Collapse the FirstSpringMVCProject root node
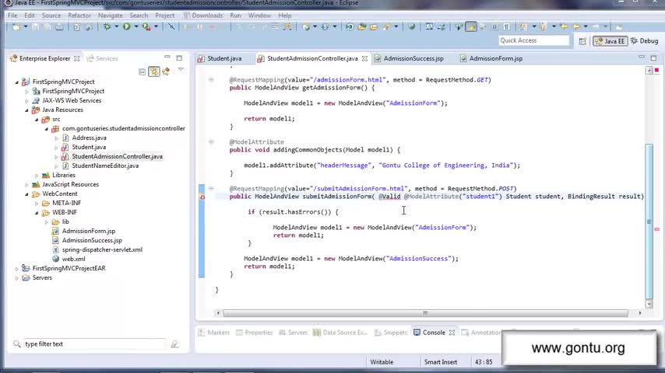Screen dimensions: 665x373 coord(17,82)
